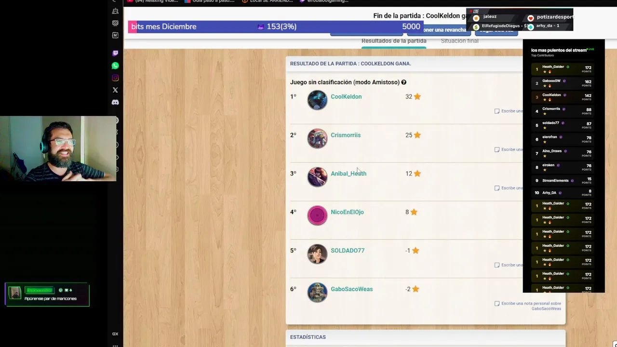
Task: Select elerofran in the Top Contributors list
Action: click(x=563, y=139)
